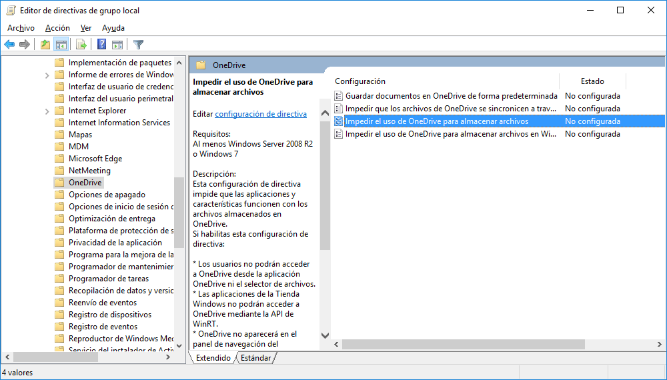This screenshot has height=380, width=667.
Task: Click description pane scroll up arrow
Action: tap(325, 113)
